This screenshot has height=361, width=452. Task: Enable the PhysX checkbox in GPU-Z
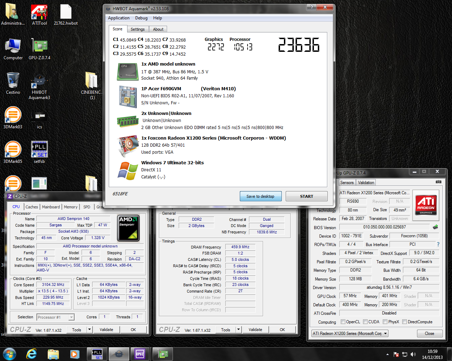pyautogui.click(x=385, y=322)
